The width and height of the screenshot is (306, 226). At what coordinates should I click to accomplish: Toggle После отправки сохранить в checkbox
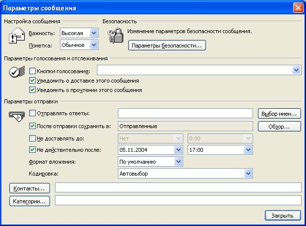click(x=32, y=126)
